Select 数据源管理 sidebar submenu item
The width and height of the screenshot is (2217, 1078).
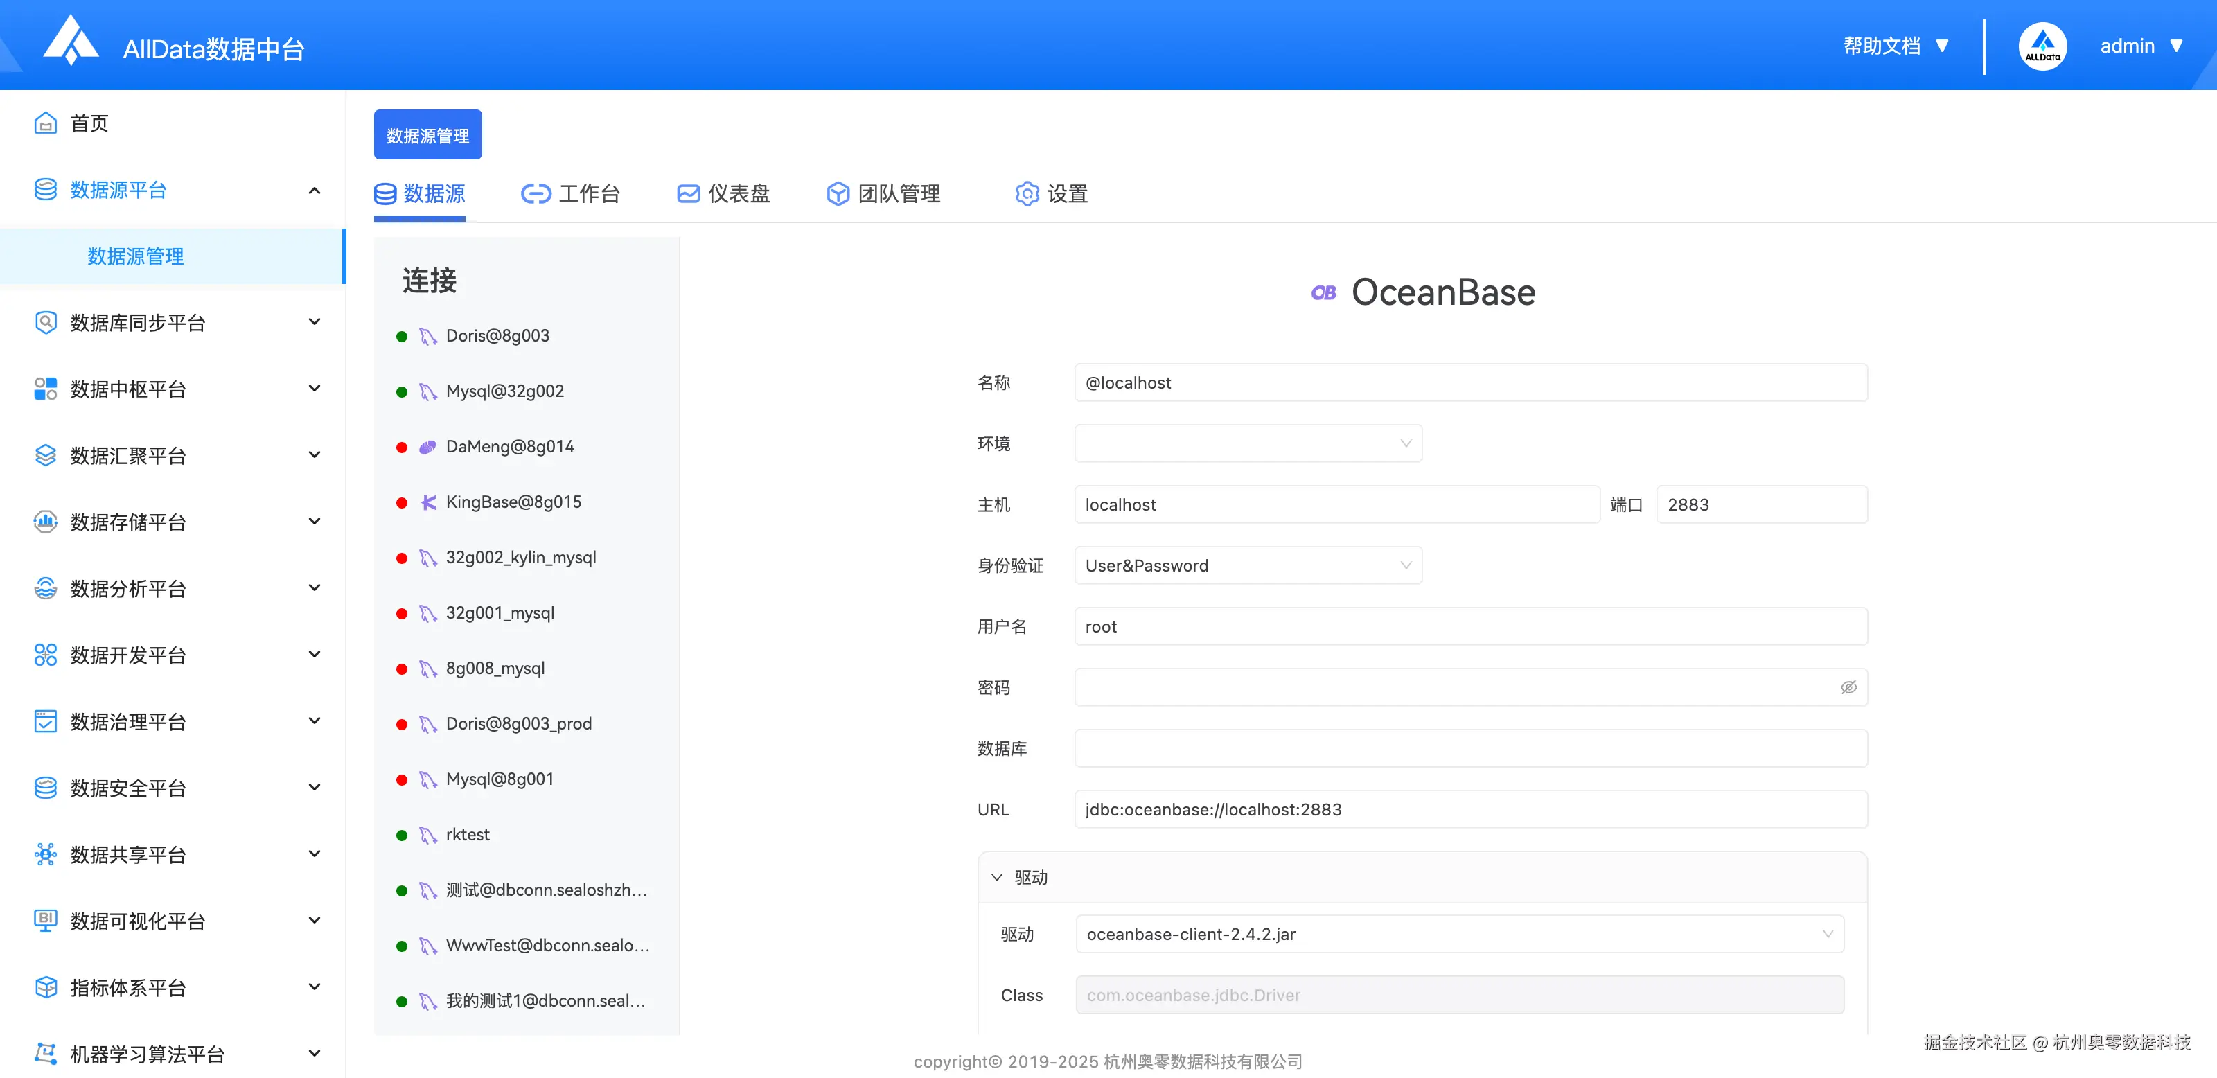click(x=172, y=256)
